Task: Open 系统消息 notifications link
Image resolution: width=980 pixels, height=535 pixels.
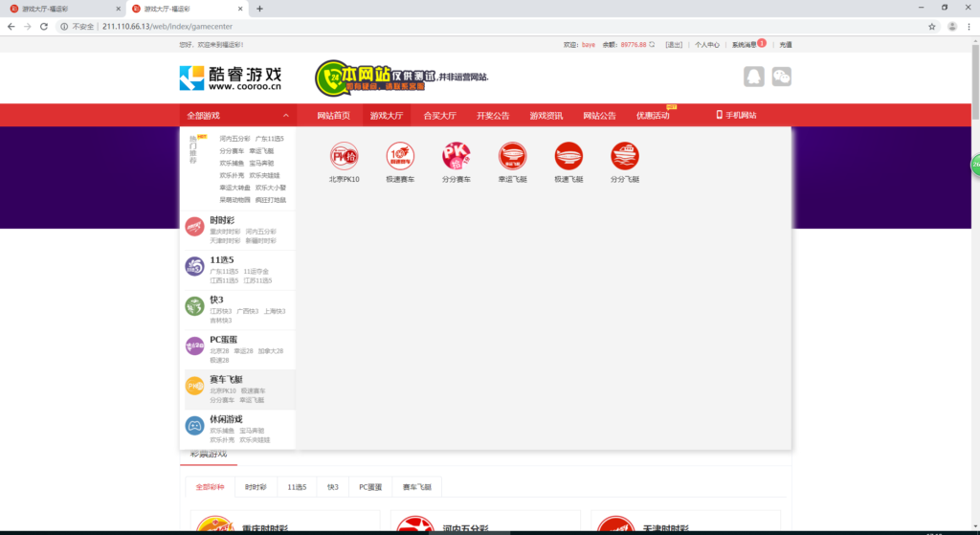Action: [745, 44]
